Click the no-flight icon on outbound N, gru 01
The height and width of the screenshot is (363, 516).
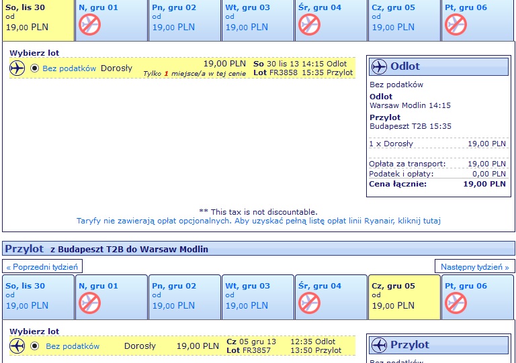point(89,25)
